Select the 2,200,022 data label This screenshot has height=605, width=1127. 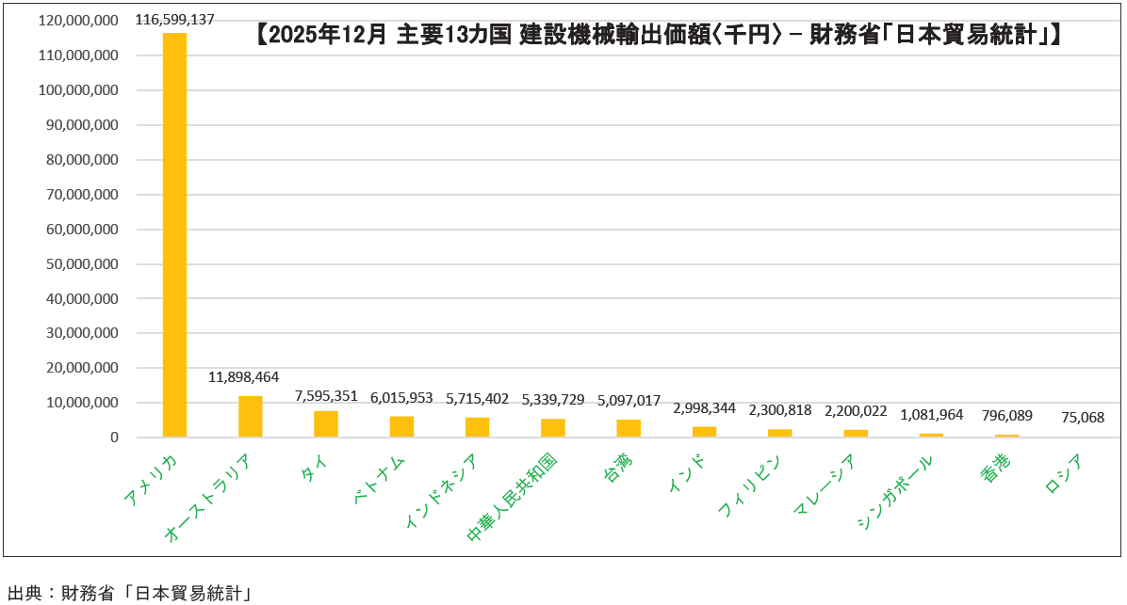tap(856, 411)
